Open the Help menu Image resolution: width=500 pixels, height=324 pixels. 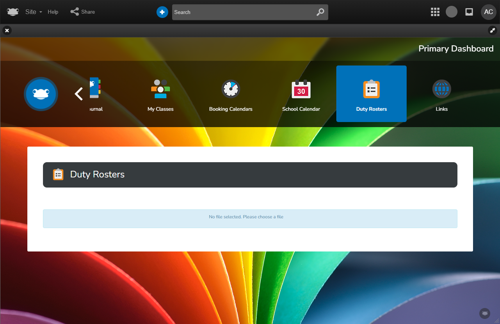click(53, 12)
